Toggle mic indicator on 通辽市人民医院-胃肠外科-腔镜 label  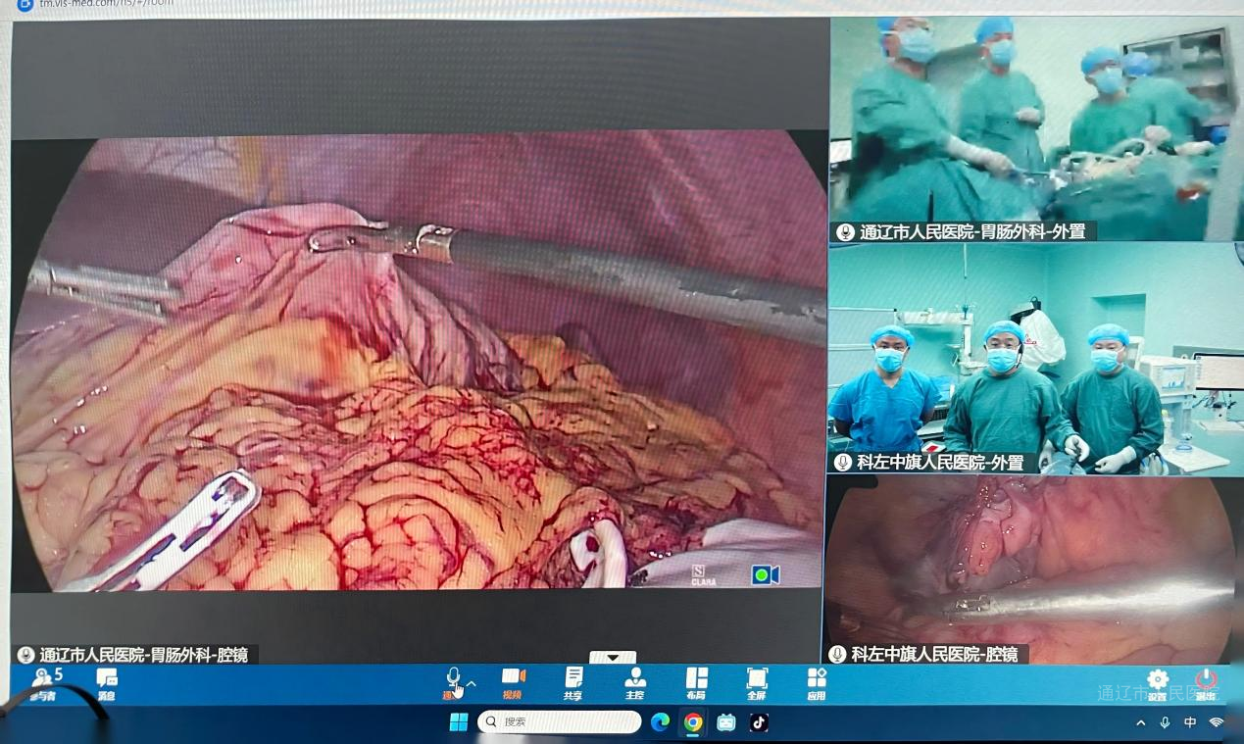(25, 655)
